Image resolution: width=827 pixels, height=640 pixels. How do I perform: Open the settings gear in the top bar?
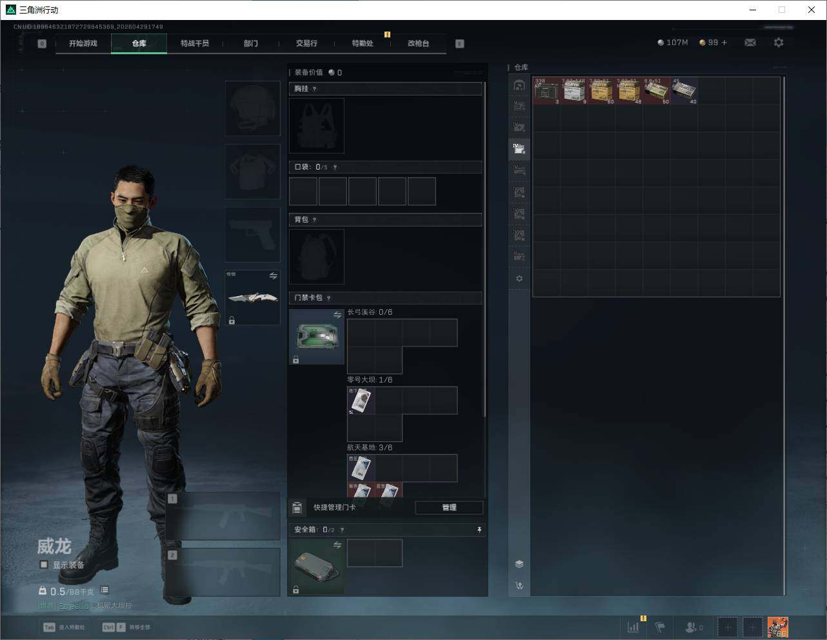click(x=779, y=43)
